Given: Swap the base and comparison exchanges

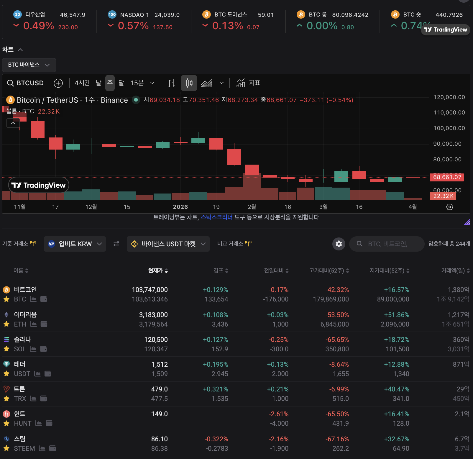Looking at the screenshot, I should [x=116, y=244].
